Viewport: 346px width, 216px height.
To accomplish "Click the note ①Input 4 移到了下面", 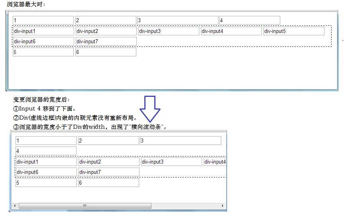I will (45, 109).
